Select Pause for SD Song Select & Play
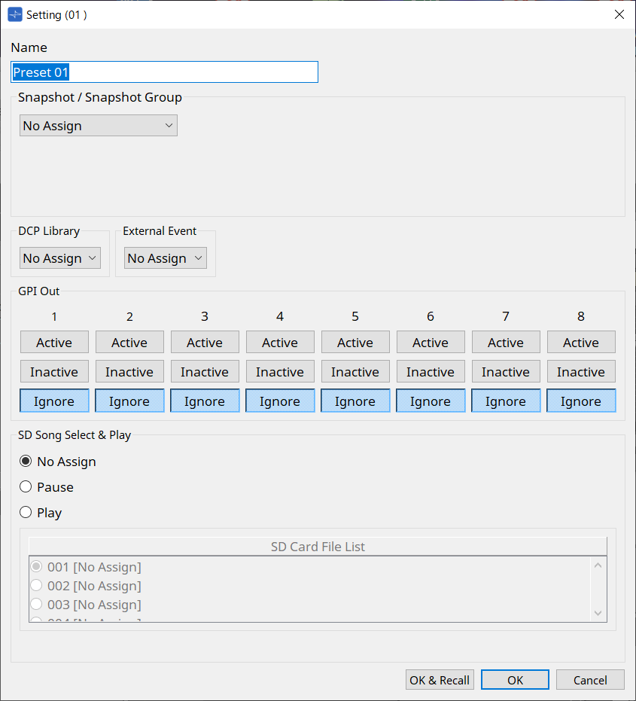 (x=25, y=486)
